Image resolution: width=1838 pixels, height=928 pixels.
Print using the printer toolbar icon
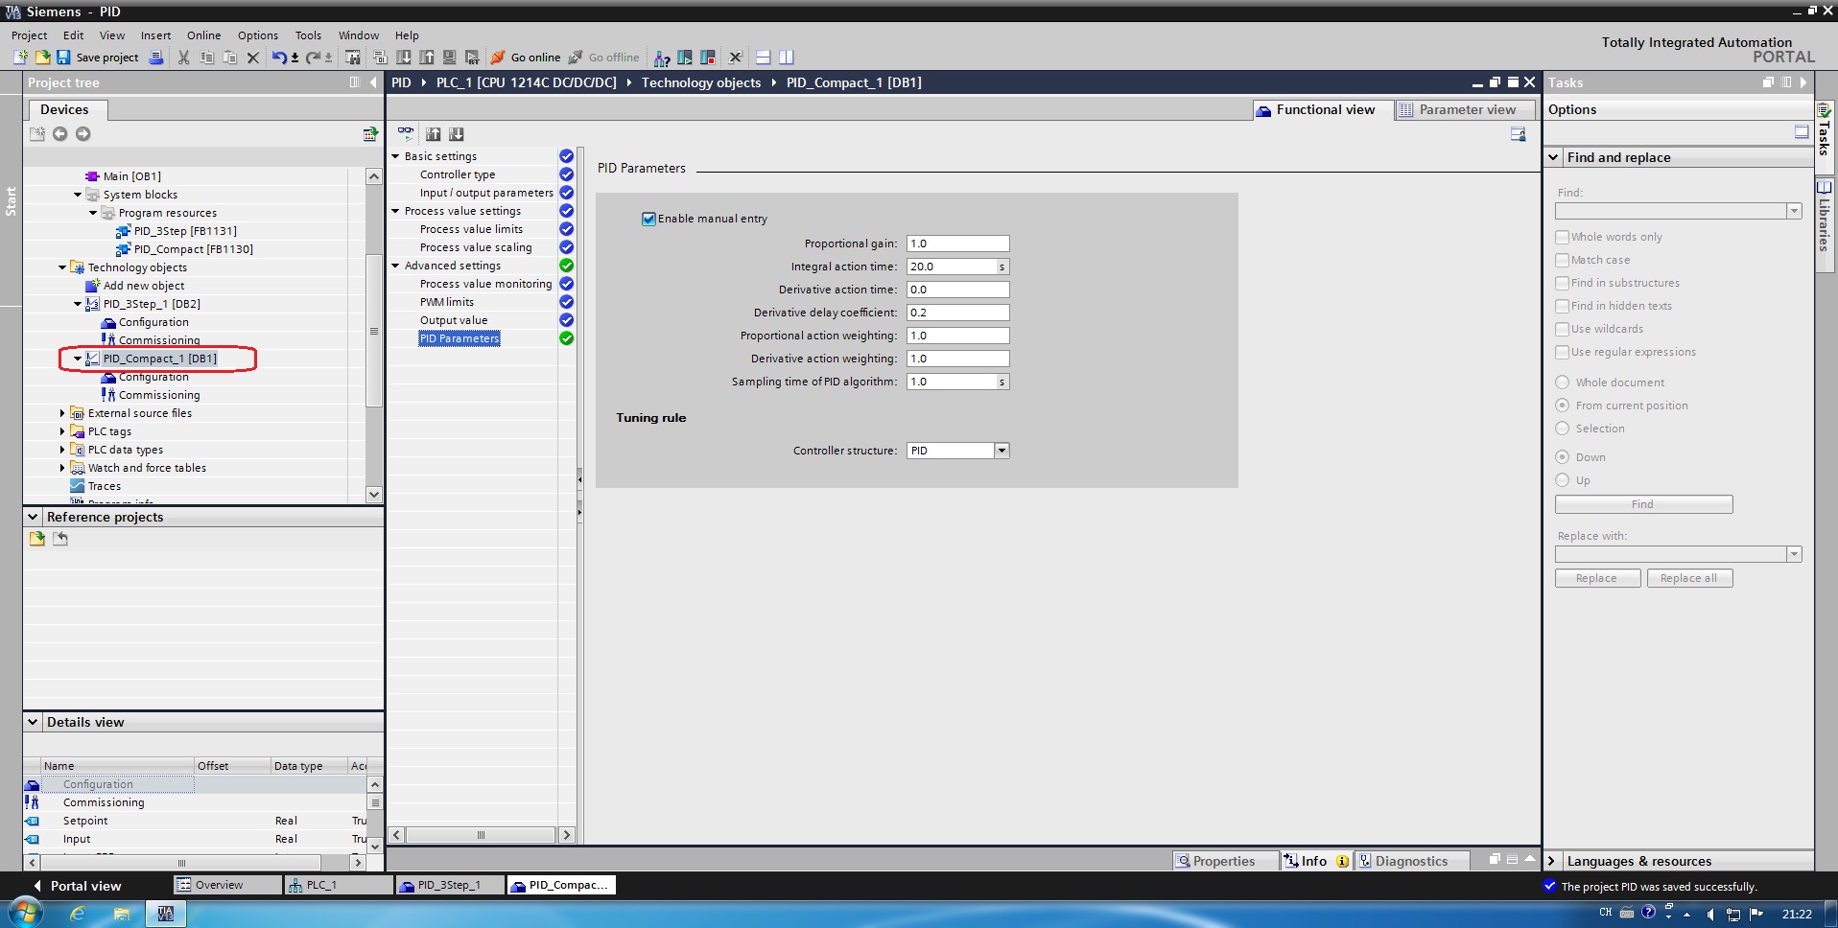(x=156, y=58)
